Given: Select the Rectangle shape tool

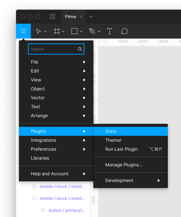Looking at the screenshot, I should click(74, 31).
